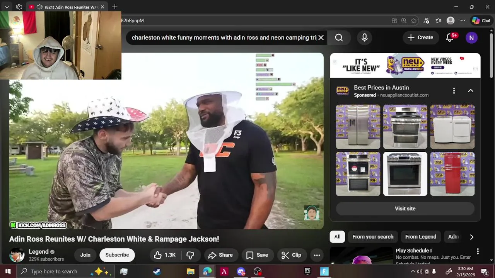Image resolution: width=495 pixels, height=278 pixels.
Task: Open the red fridge product thumbnail
Action: [452, 174]
